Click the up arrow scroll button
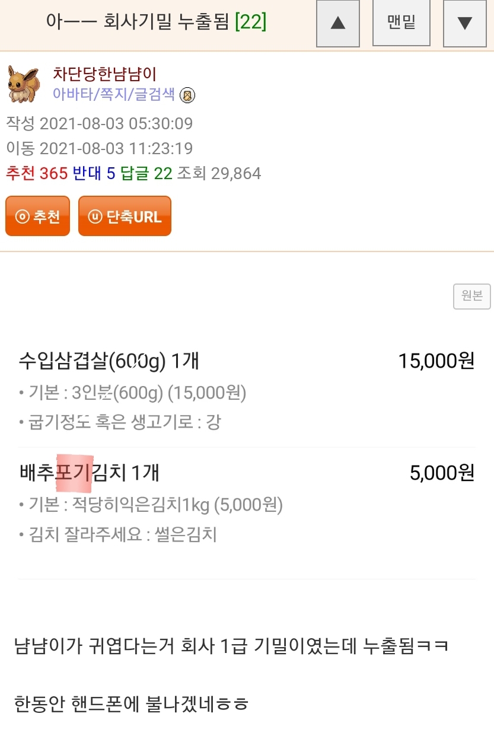 [338, 23]
